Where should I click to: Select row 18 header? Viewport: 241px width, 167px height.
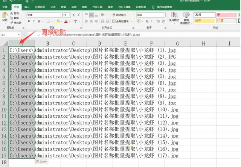4,162
